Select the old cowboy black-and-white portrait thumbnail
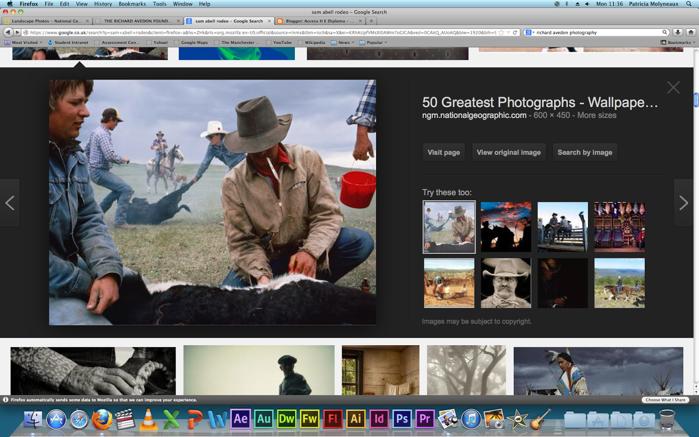 click(x=506, y=283)
